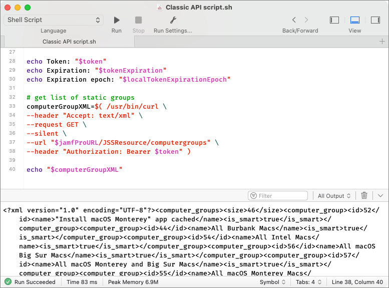Click the green Run Succeeded checkmark icon
Screen dimensions: 389x288
[x=8, y=282]
